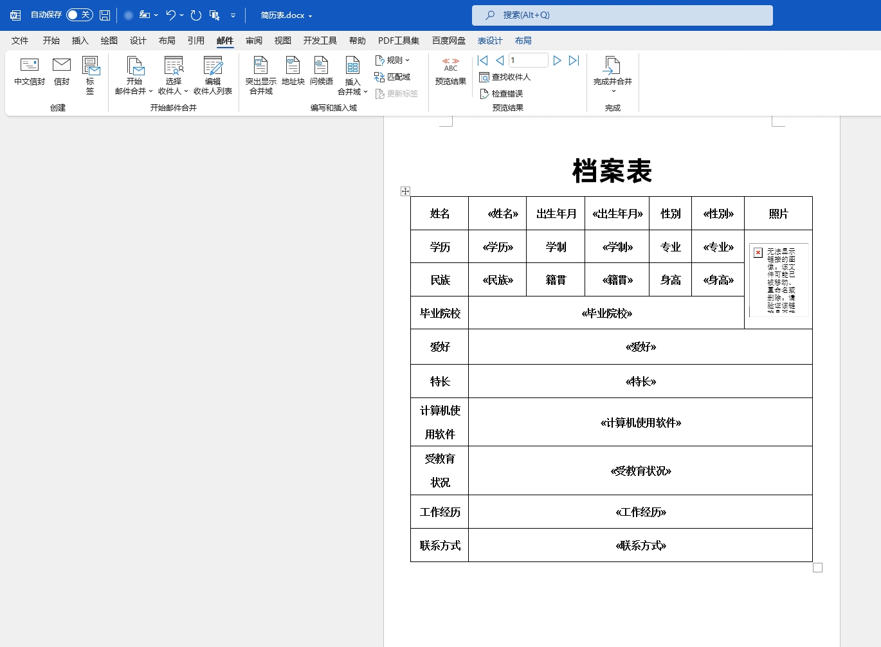The height and width of the screenshot is (647, 881).
Task: Insert a 问候语 greeting line
Action: click(322, 71)
